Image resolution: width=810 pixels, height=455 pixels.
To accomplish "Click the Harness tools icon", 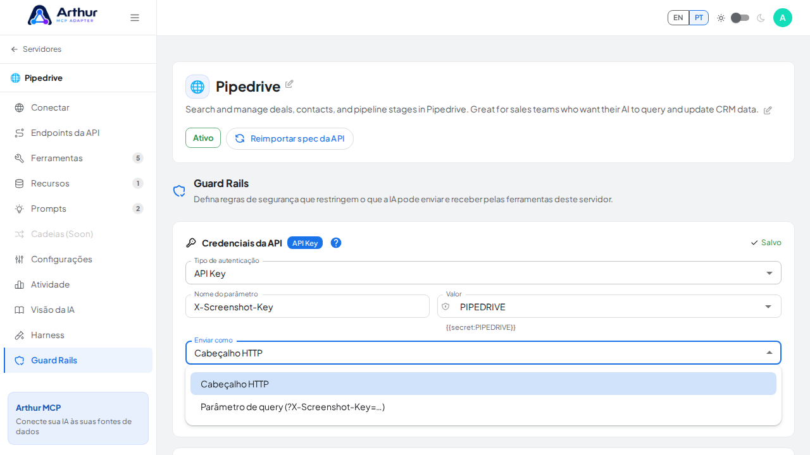I will (20, 335).
